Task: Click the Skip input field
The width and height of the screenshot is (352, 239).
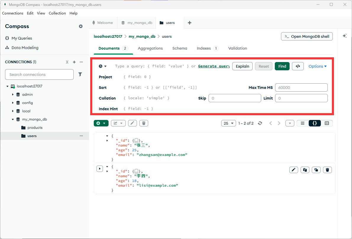Action: tap(235, 98)
